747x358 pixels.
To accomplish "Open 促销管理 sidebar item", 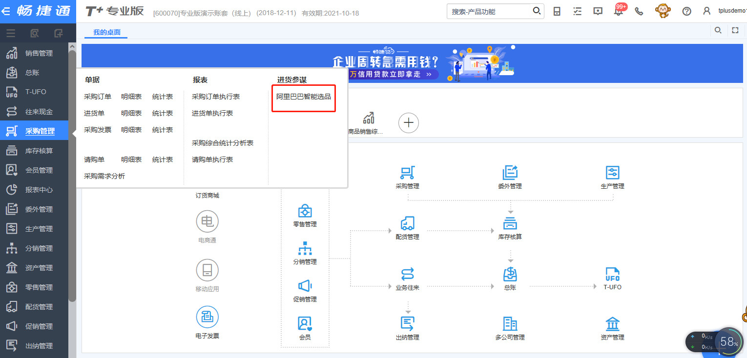I will tap(34, 326).
